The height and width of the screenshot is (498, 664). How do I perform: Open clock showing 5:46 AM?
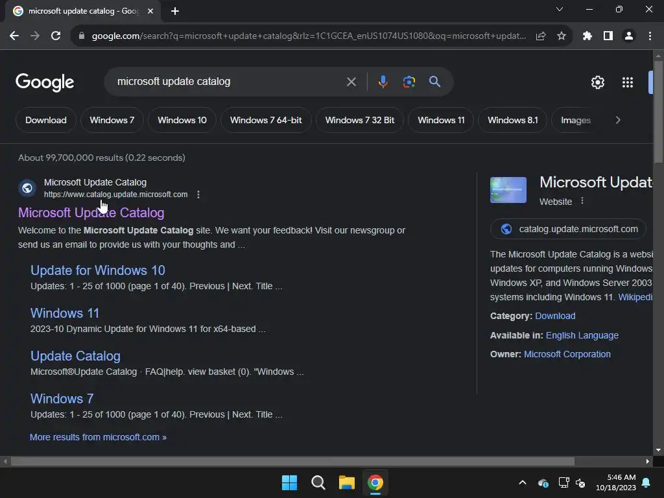point(616,482)
